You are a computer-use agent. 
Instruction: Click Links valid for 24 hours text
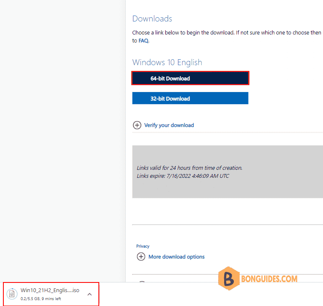190,168
